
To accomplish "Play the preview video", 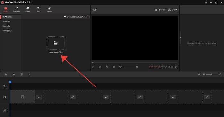I will [93, 67].
